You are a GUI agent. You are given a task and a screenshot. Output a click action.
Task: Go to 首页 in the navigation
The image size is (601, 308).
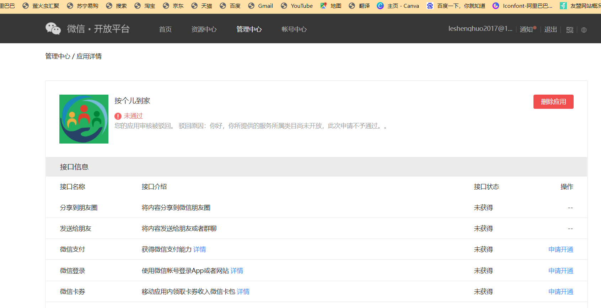point(165,29)
